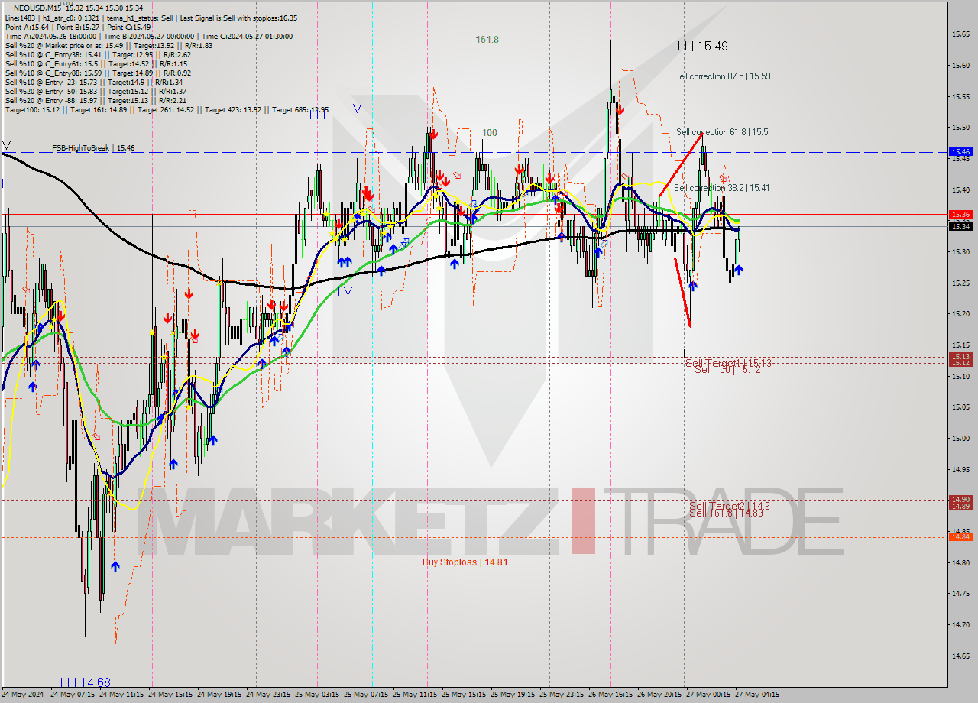Click the '27 May 00:15' time axis label

pos(708,695)
